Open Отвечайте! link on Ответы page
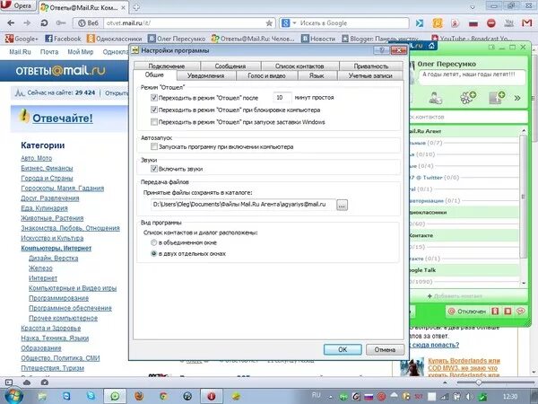The image size is (538, 404). click(63, 119)
